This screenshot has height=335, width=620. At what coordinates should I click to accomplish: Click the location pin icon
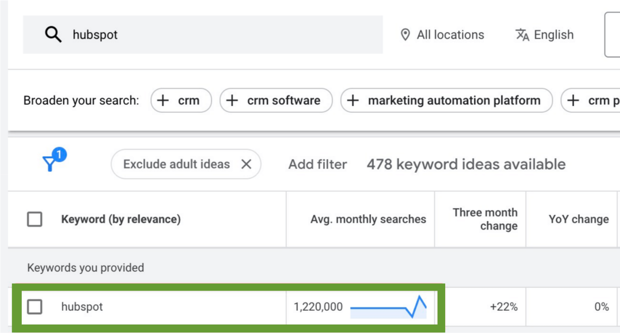[x=406, y=35]
